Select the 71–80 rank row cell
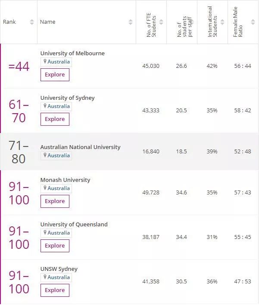 (x=19, y=152)
